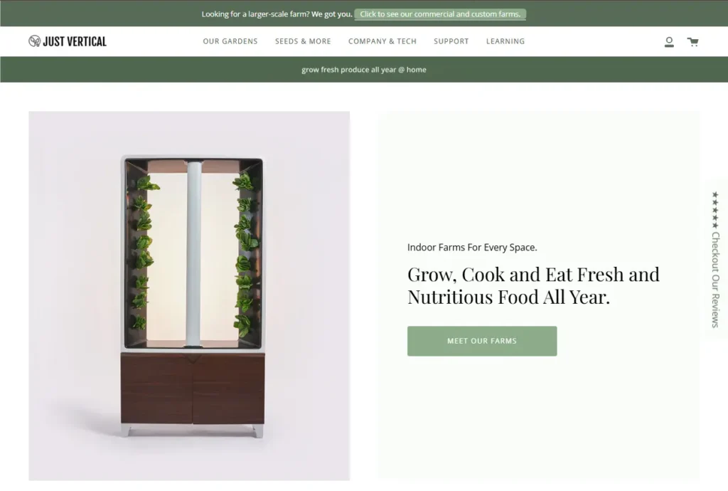
Task: Click the commercial and custom farms link
Action: tap(440, 14)
